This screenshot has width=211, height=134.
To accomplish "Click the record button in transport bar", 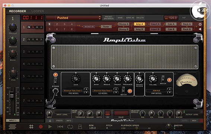I will [x=41, y=127].
